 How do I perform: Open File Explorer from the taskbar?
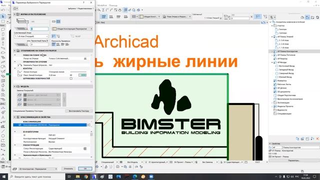point(78,176)
